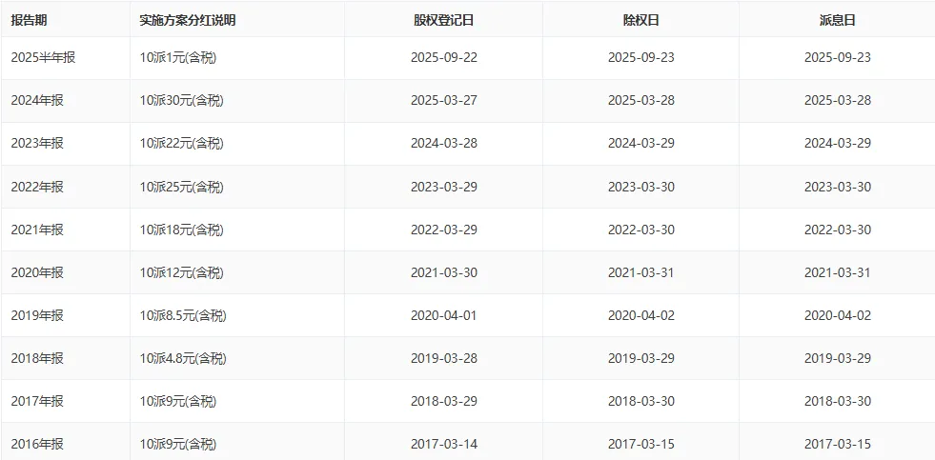This screenshot has height=460, width=935.
Task: Select the 2022年报 report cell
Action: pos(37,187)
